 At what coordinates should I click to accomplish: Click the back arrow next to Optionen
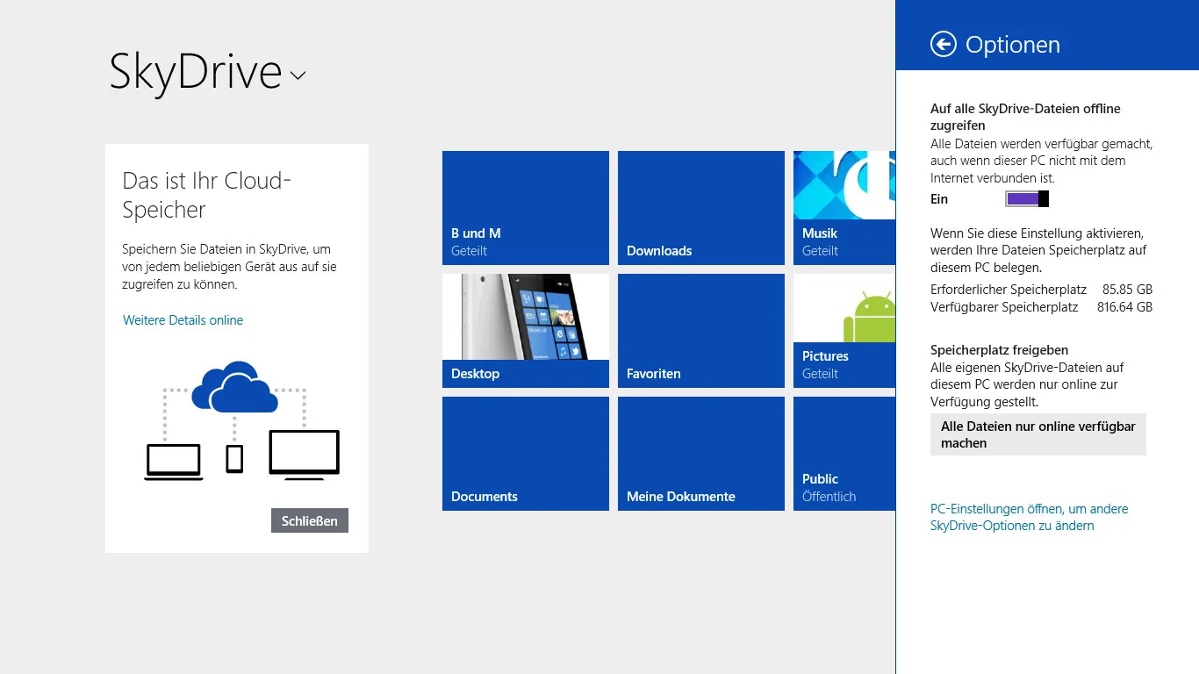[x=943, y=45]
